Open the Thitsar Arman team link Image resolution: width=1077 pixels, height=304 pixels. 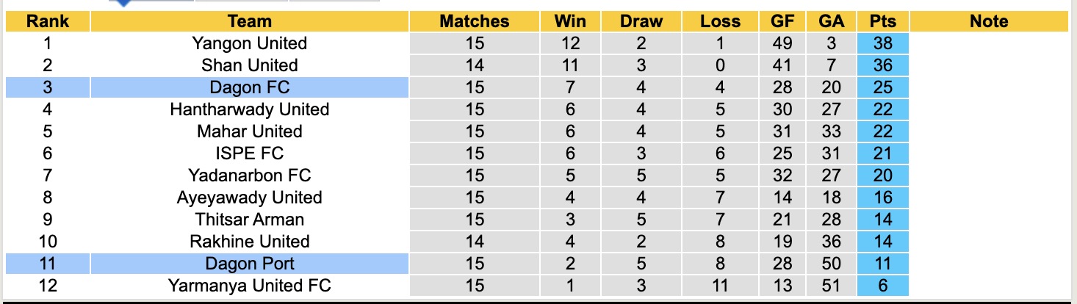[250, 220]
